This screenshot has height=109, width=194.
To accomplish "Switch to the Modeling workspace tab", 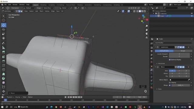I will click(x=43, y=5).
